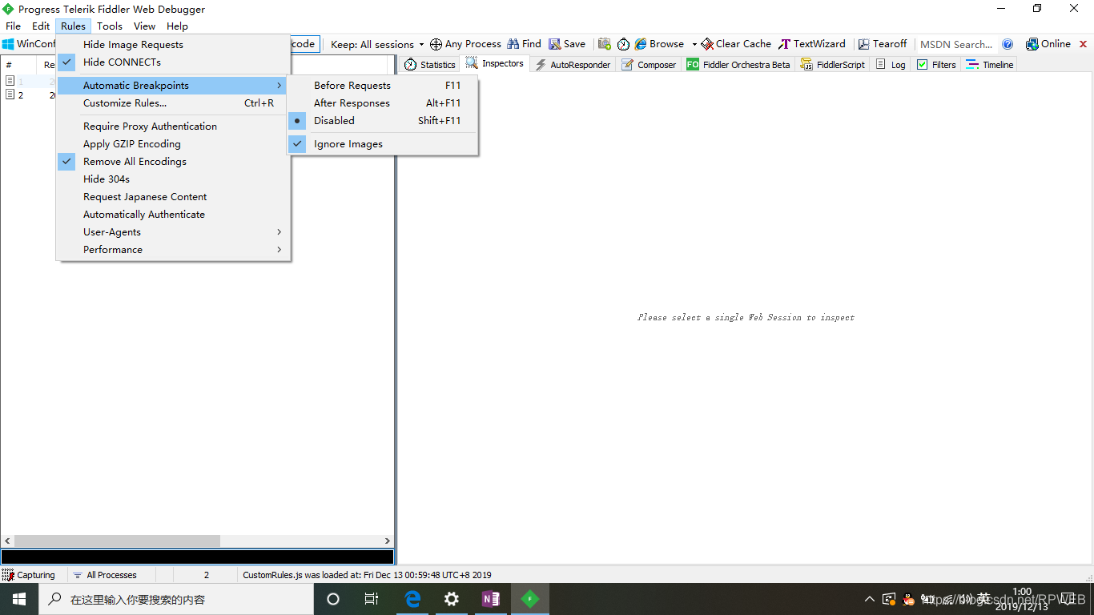Click the Save sessions toolbar icon
This screenshot has height=615, width=1094.
[554, 44]
